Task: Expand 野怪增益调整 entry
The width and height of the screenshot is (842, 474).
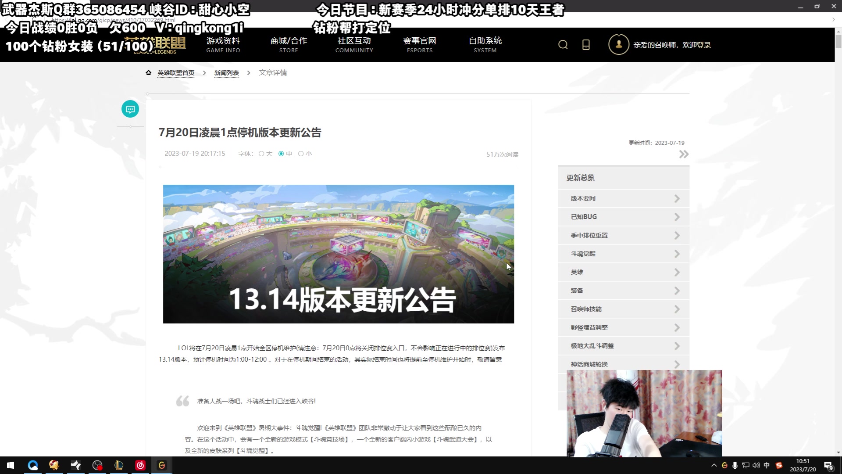Action: point(624,328)
